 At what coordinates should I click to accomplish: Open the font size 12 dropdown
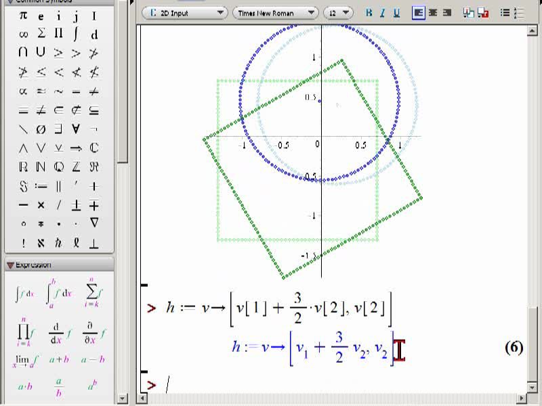coord(338,13)
